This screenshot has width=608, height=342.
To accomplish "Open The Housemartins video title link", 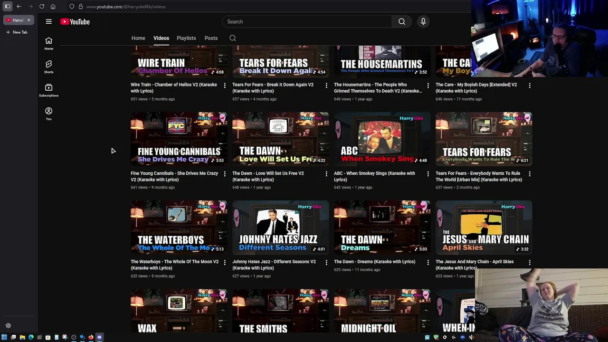I will point(378,87).
